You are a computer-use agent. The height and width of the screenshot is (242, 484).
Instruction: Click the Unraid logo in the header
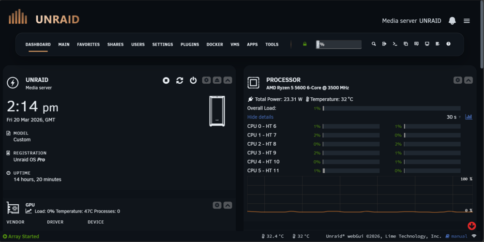44,17
